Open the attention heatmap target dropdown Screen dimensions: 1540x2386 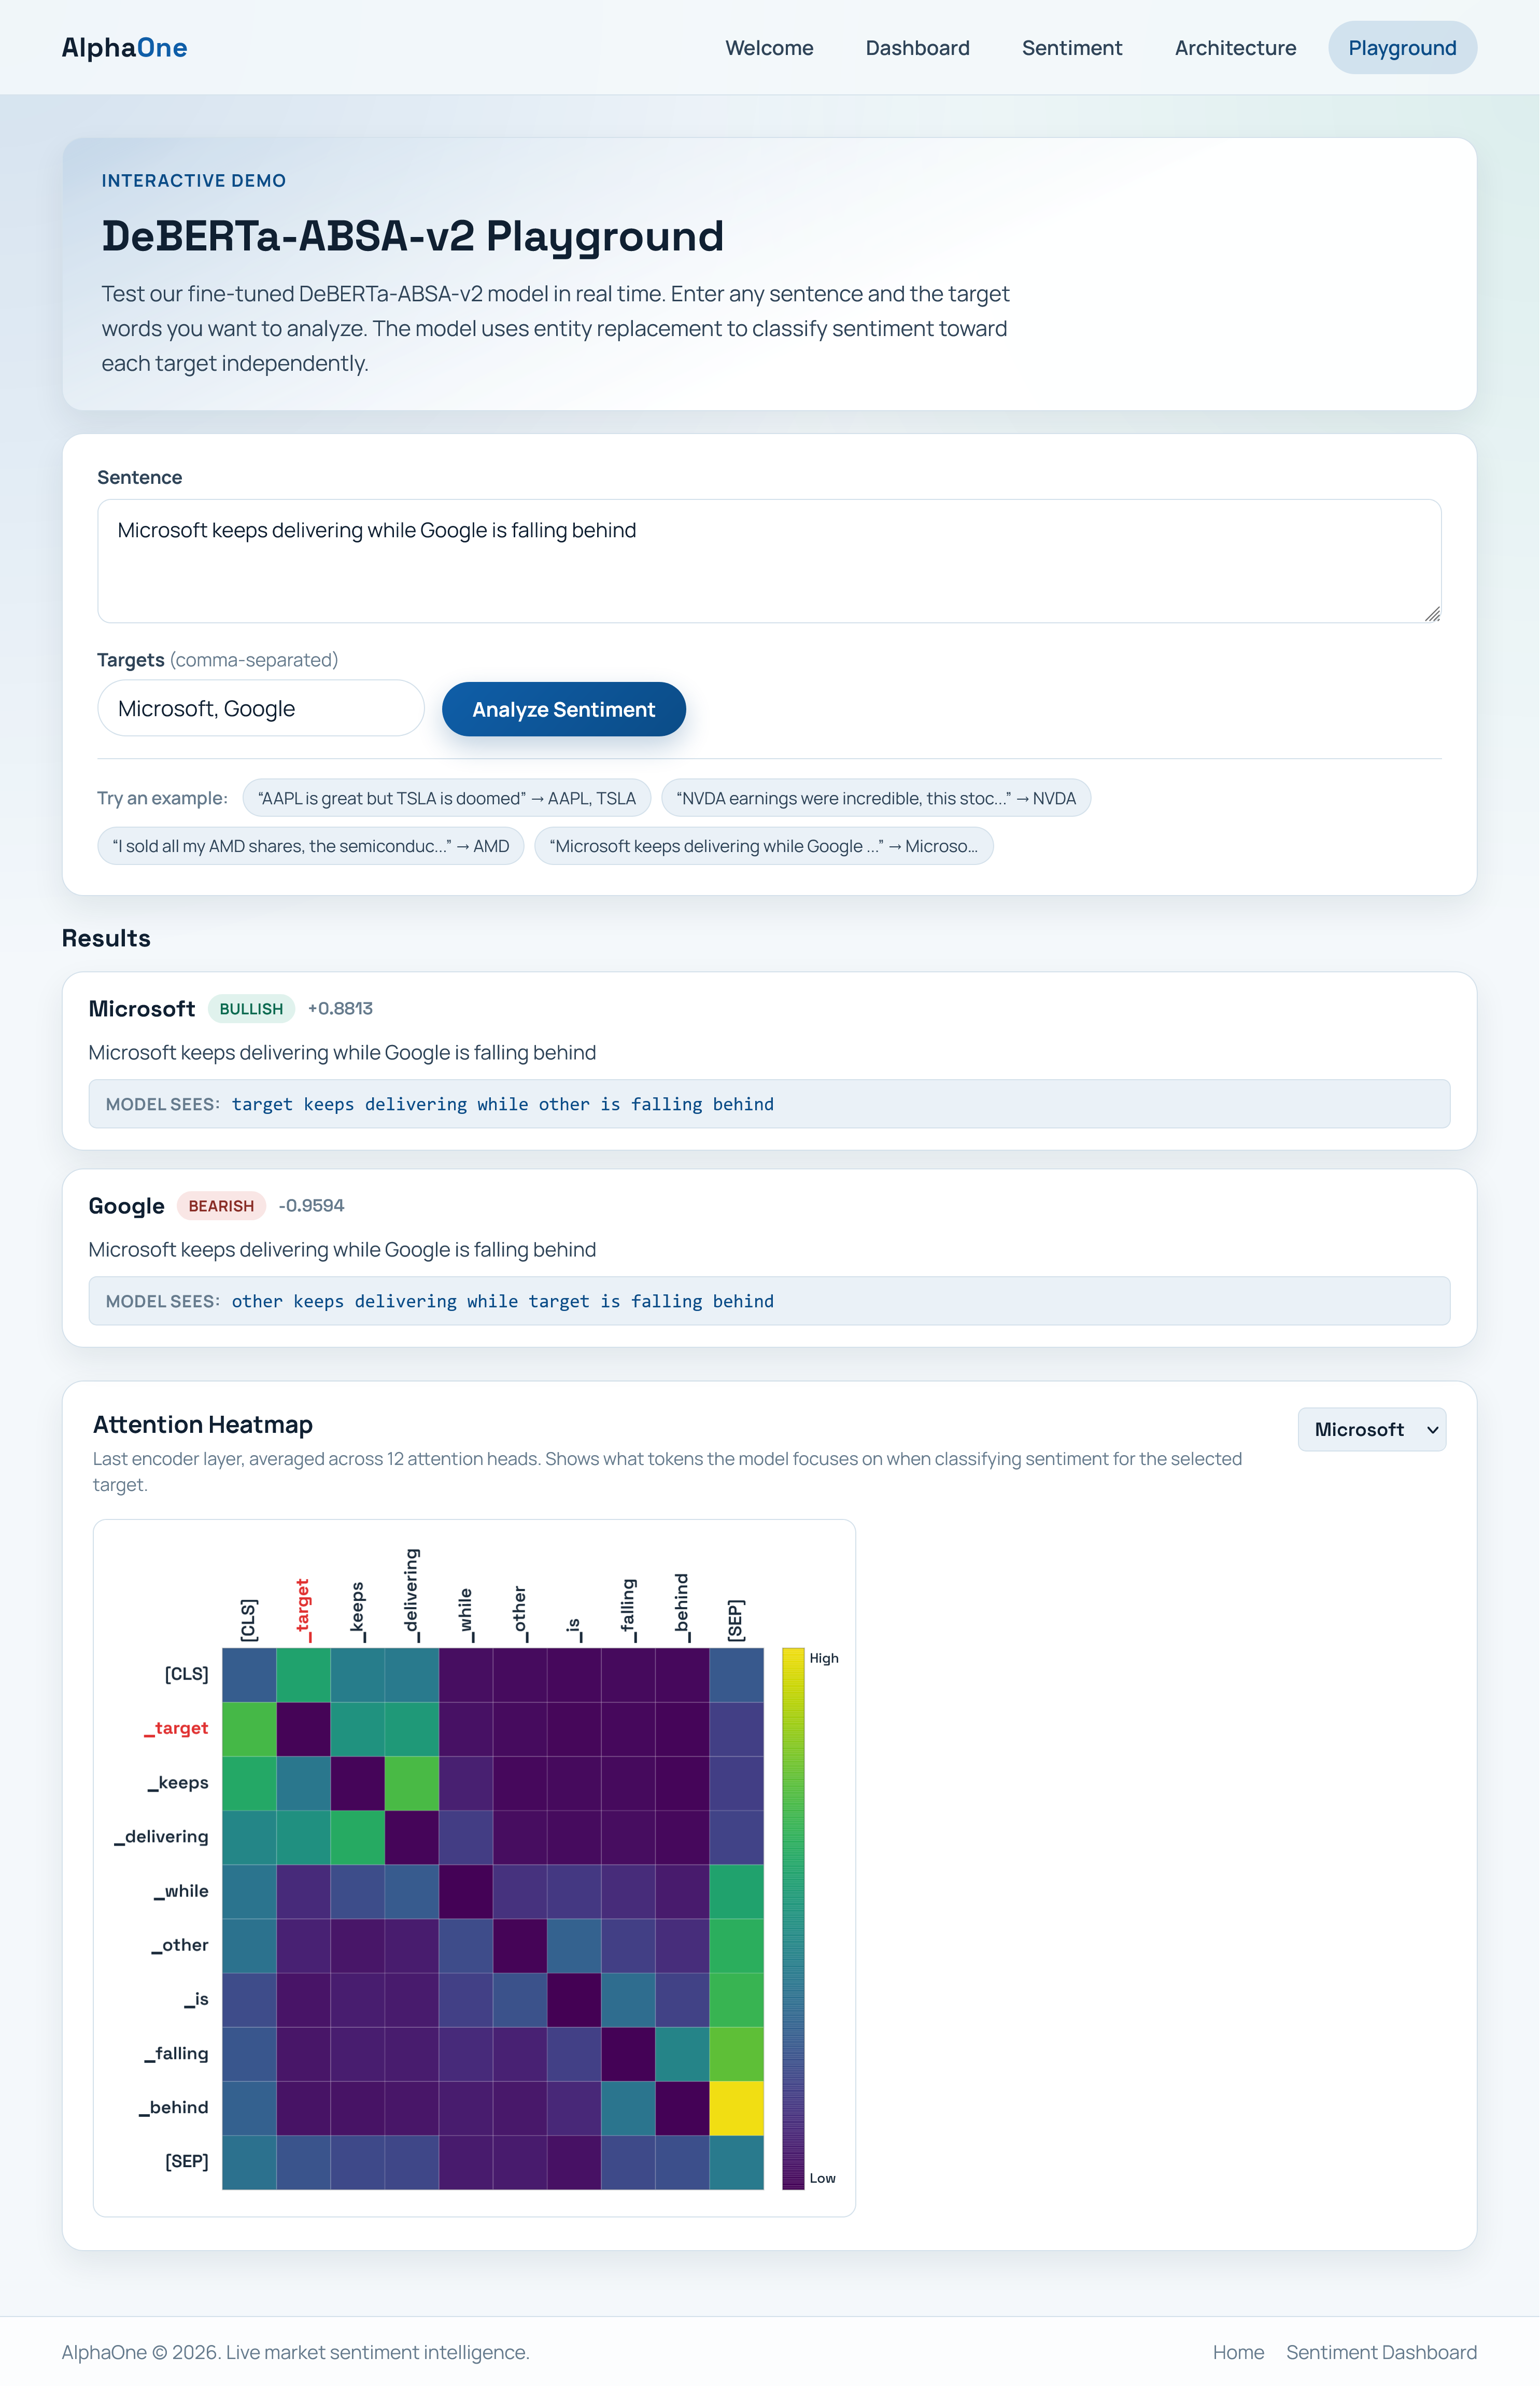coord(1371,1429)
